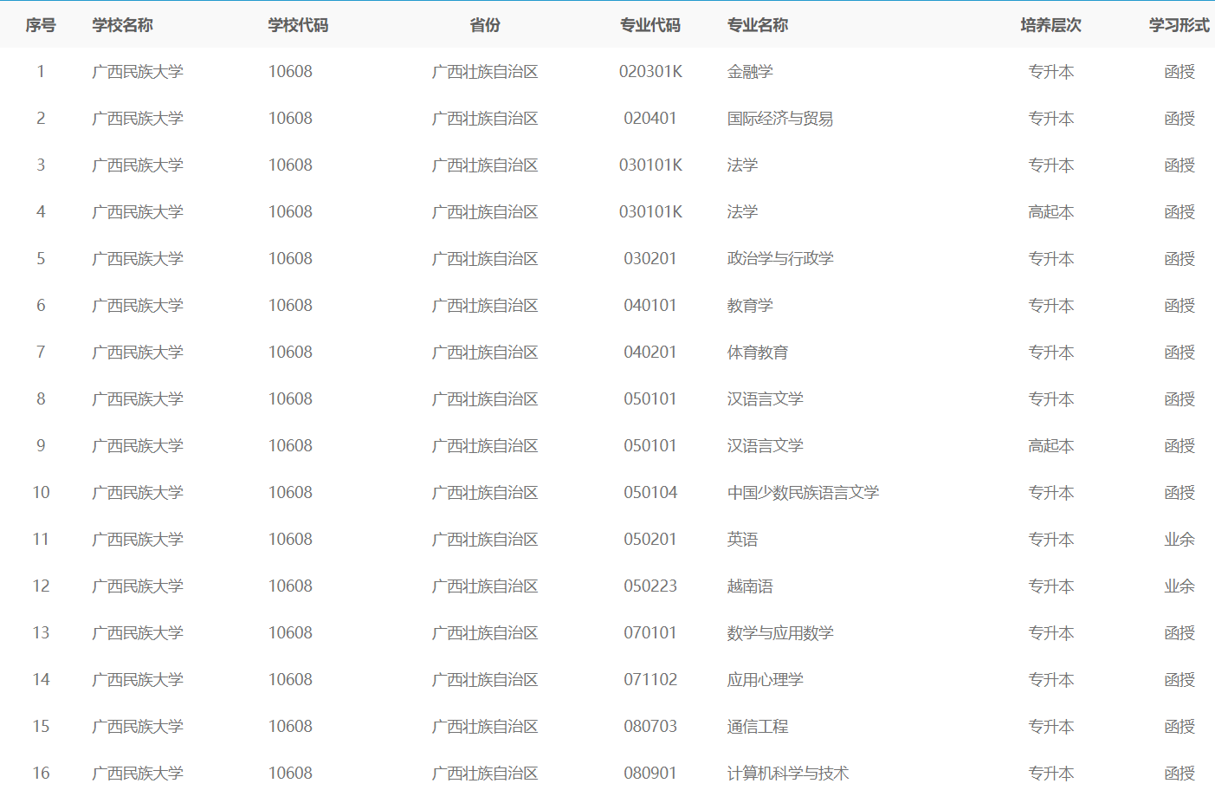Select the 体育教育 major cell
The height and width of the screenshot is (790, 1215).
[758, 353]
